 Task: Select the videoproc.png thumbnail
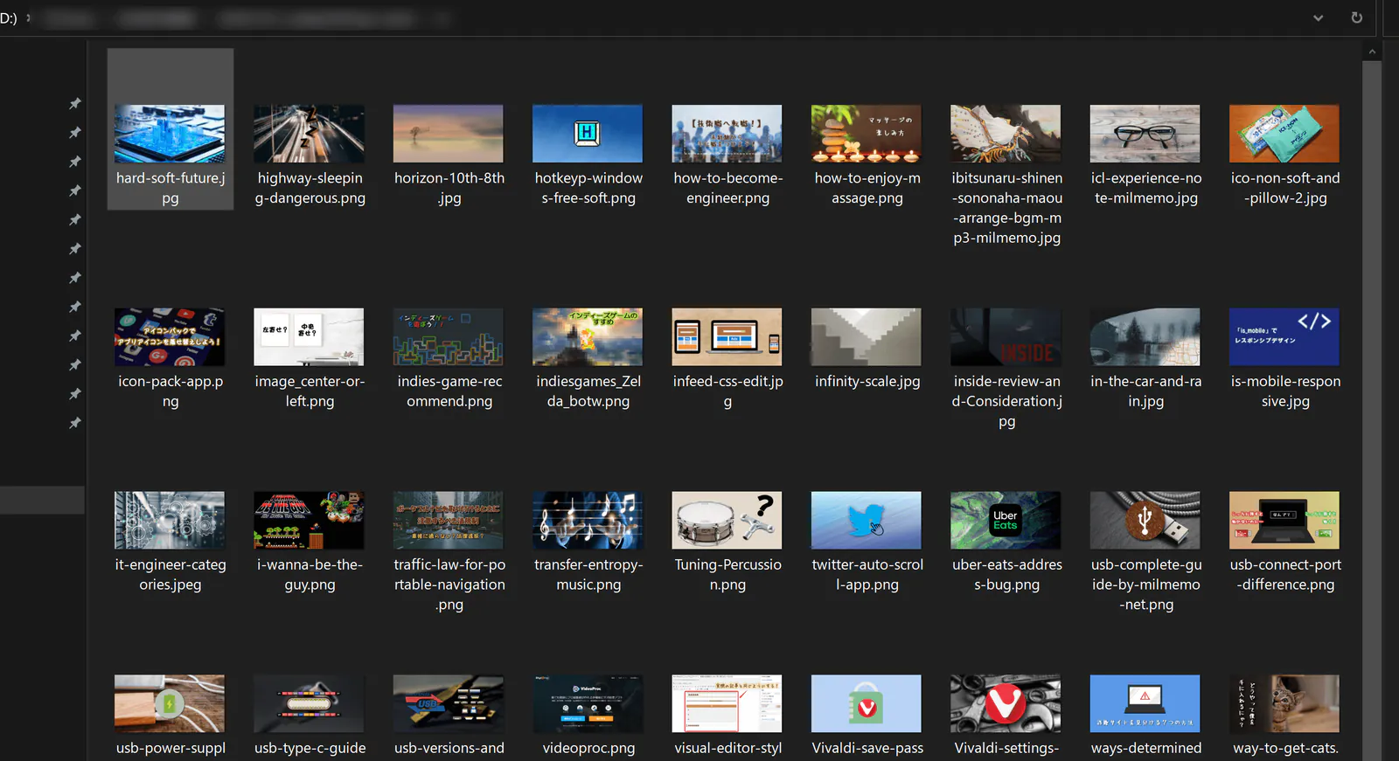click(x=588, y=703)
